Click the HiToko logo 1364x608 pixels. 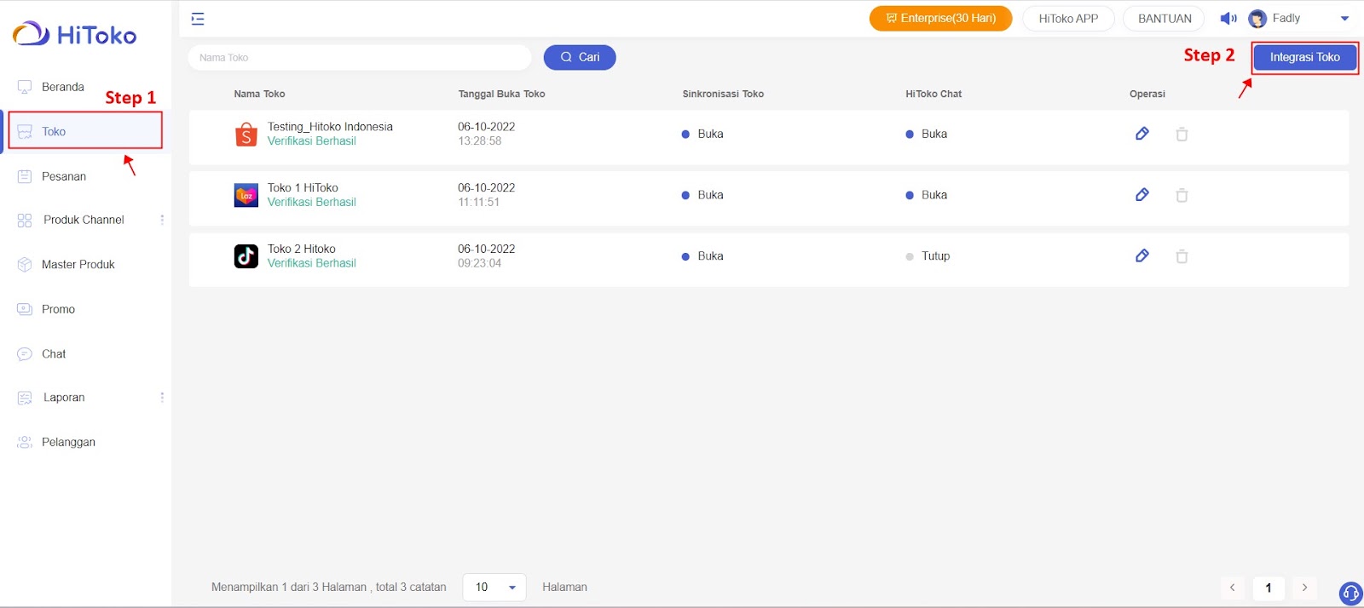(x=75, y=35)
